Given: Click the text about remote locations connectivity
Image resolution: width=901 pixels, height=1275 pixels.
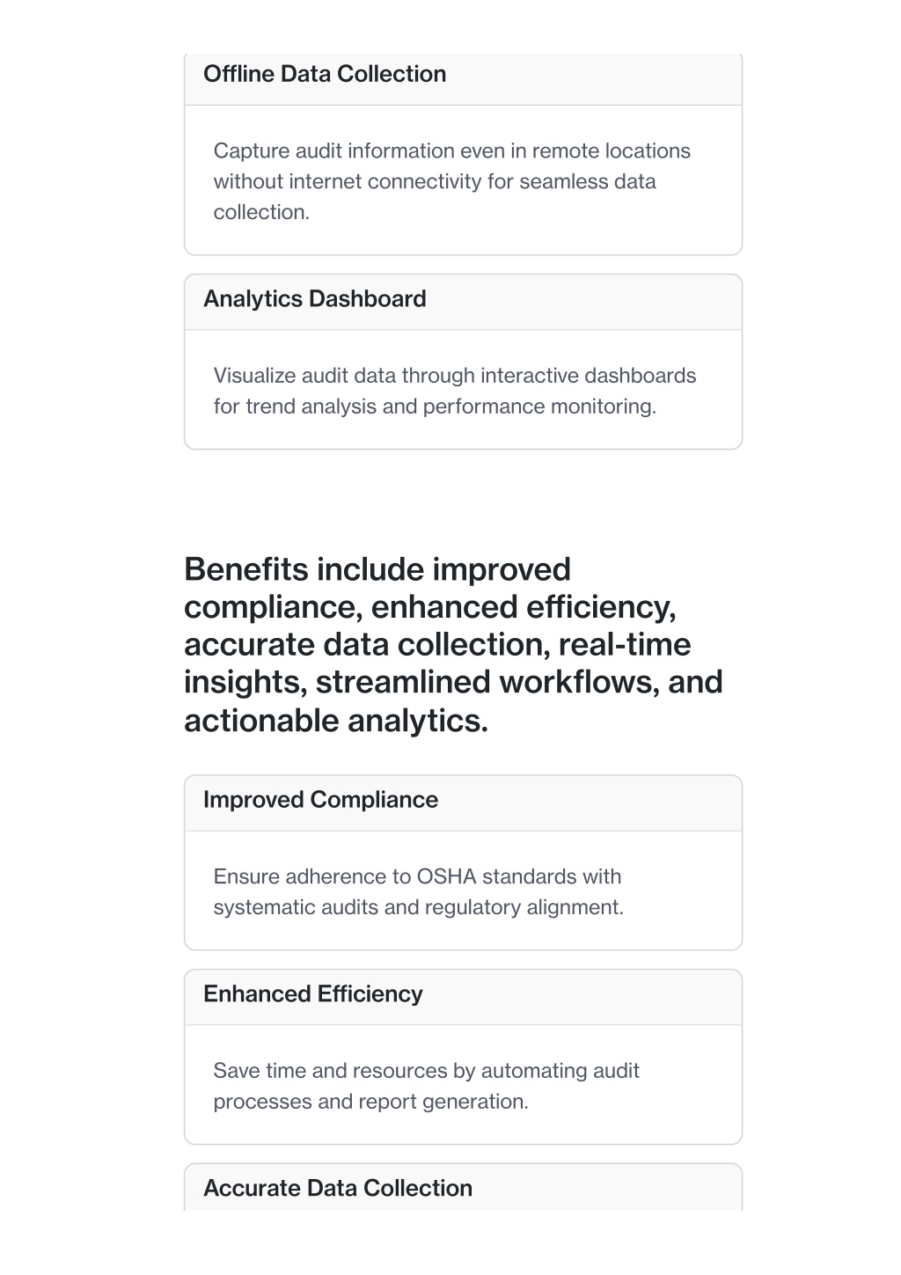Looking at the screenshot, I should point(452,181).
